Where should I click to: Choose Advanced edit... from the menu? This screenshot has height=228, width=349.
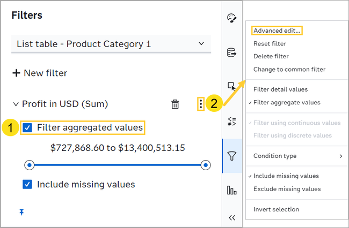(277, 31)
